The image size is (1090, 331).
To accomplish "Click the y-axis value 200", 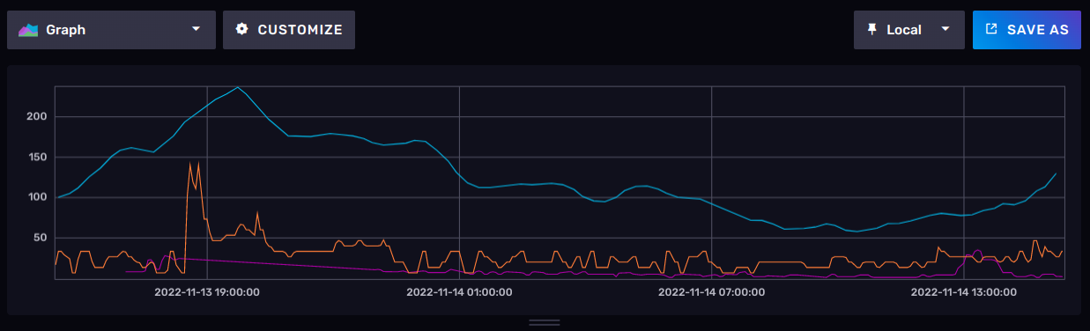I will [x=37, y=117].
